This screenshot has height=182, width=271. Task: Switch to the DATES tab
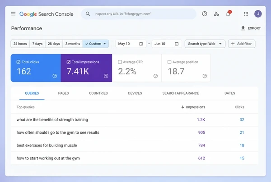230,93
